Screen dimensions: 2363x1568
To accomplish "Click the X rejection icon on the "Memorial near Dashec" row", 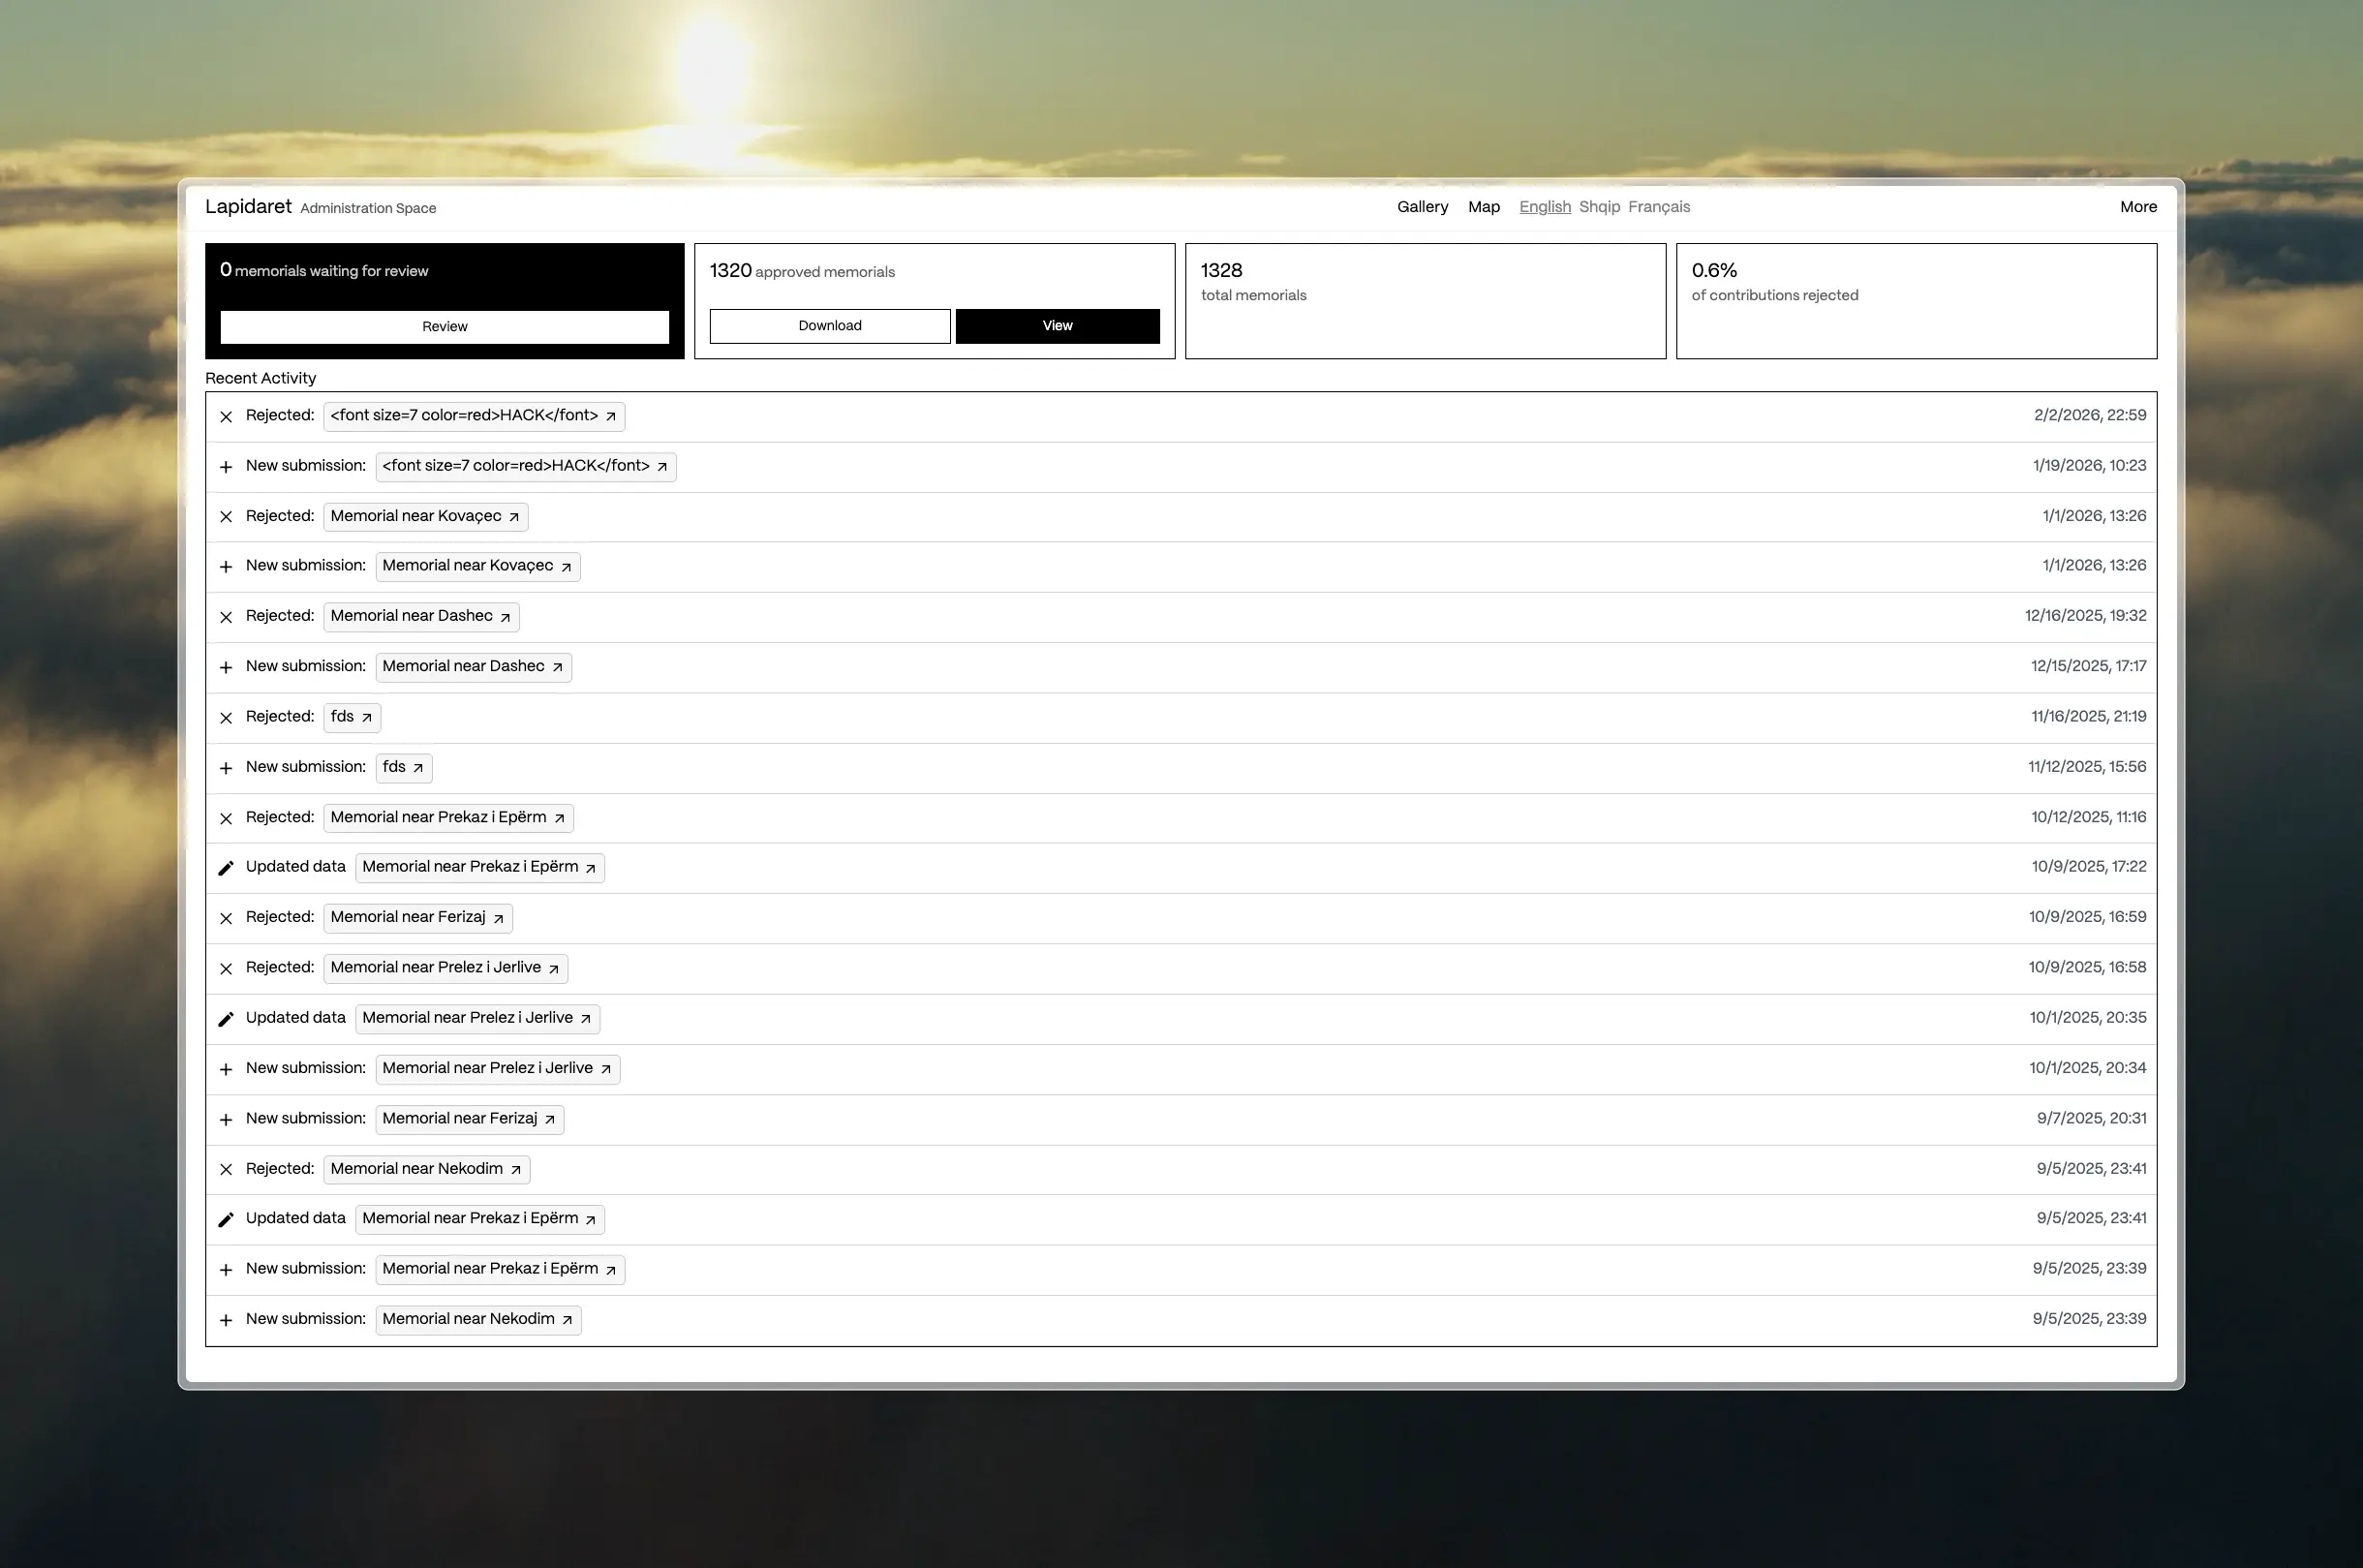I will point(226,616).
